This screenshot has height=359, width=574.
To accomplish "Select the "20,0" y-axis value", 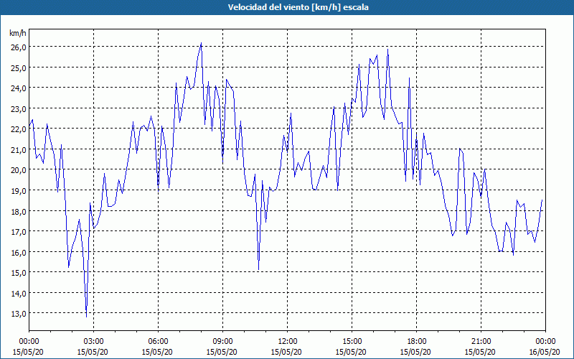I will coord(18,170).
